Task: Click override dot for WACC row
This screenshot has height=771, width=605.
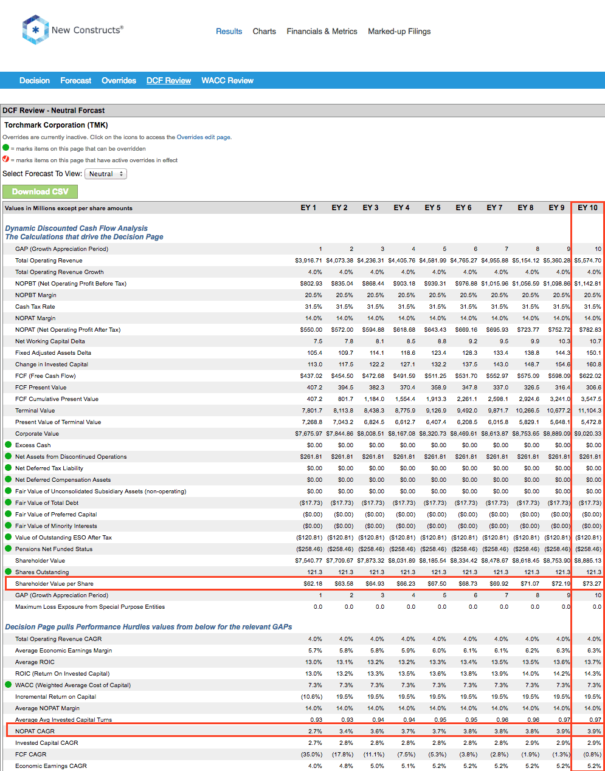Action: click(x=9, y=685)
